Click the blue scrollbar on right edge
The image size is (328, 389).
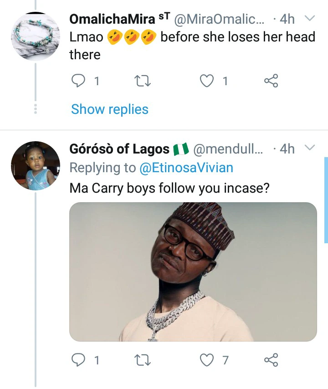[x=326, y=200]
